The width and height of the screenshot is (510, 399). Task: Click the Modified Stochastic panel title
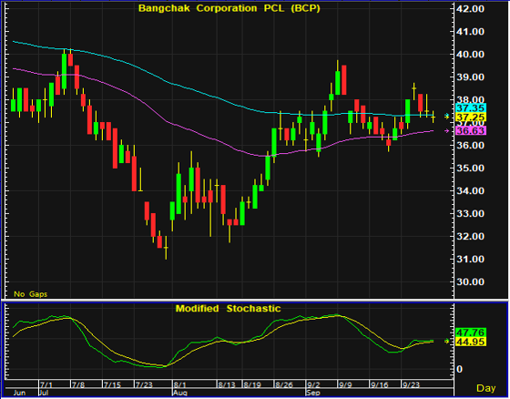[x=228, y=308]
